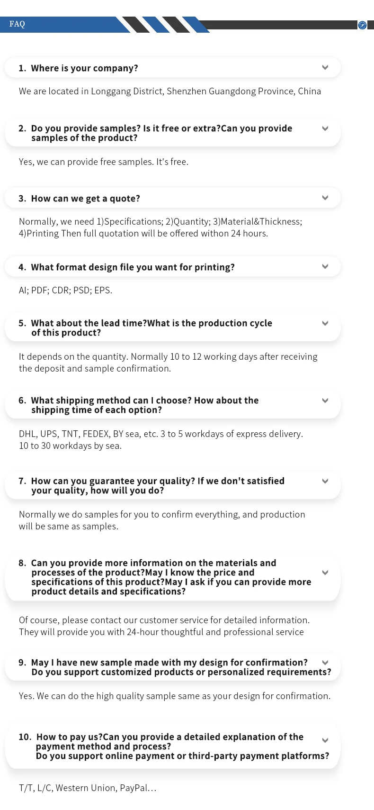Toggle chevron for new sample design question

[325, 663]
